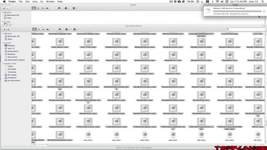Viewport: 267px width, 150px height.
Task: Collapse SEARCH FOR section in sidebar
Action: (3, 64)
